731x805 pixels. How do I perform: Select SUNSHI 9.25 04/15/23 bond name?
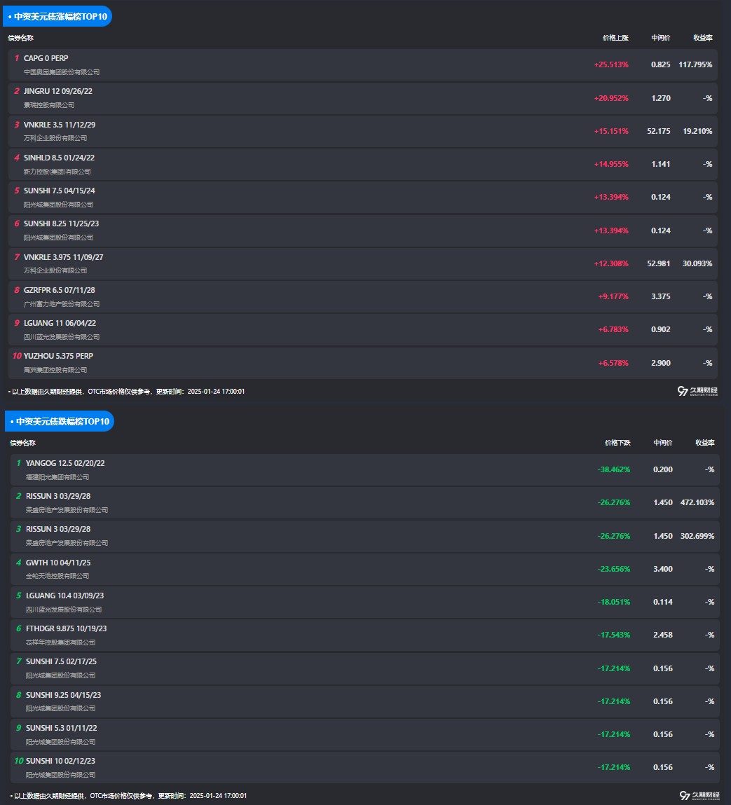pyautogui.click(x=63, y=695)
